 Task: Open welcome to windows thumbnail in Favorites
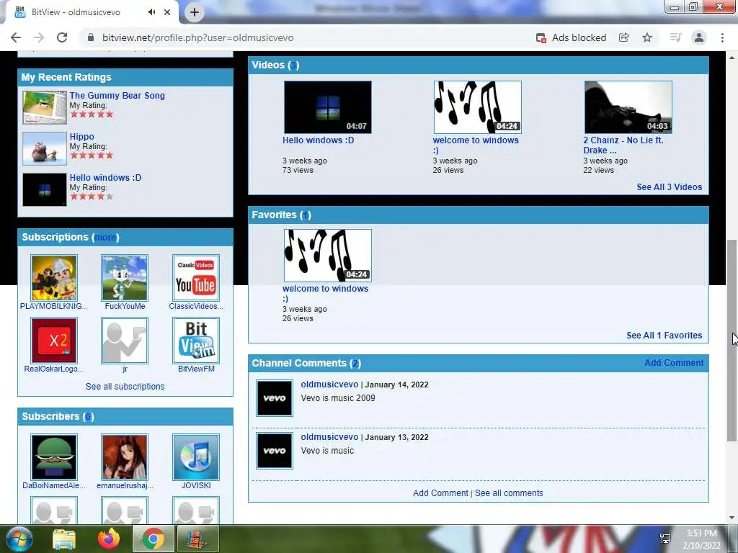328,256
